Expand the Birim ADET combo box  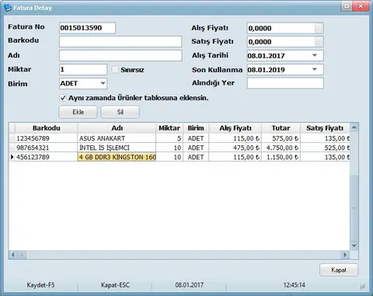103,83
